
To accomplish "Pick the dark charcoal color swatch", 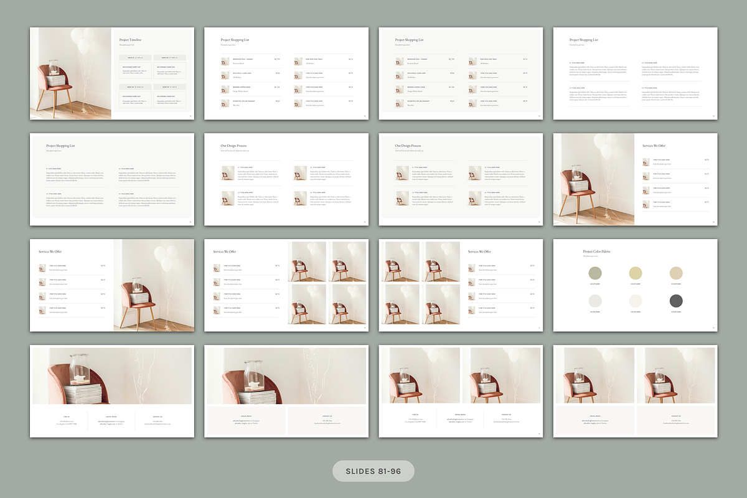I will pyautogui.click(x=677, y=301).
